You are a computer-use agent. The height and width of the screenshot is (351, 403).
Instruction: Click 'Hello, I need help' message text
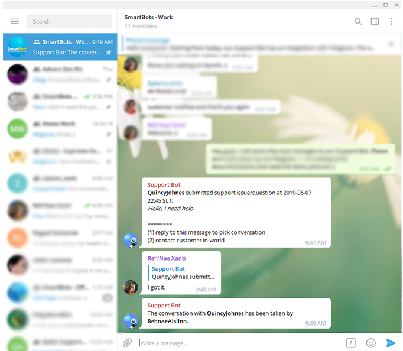(170, 209)
